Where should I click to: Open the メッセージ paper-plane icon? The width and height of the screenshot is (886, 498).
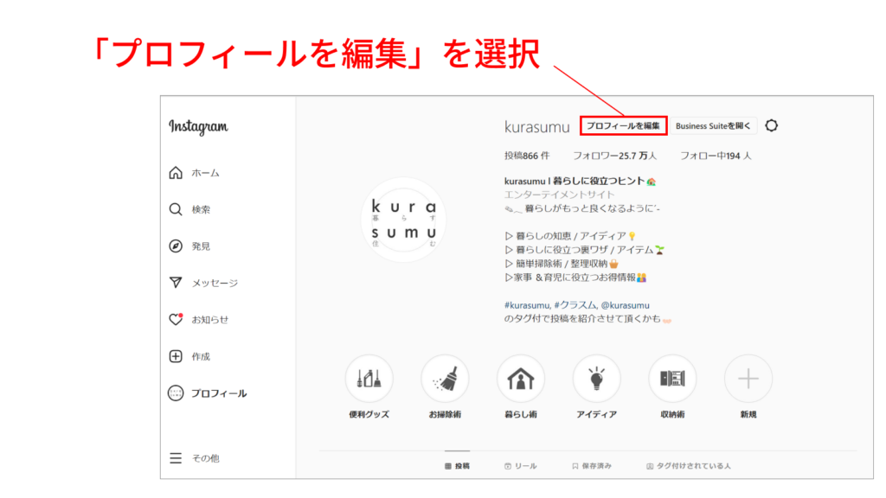(x=176, y=283)
